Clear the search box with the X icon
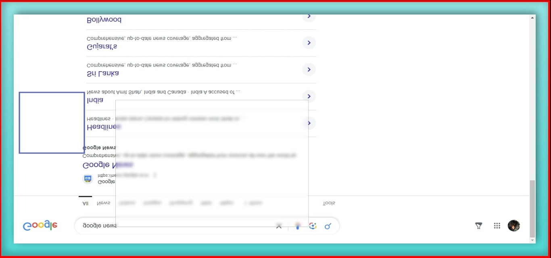This screenshot has height=258, width=551. point(279,226)
